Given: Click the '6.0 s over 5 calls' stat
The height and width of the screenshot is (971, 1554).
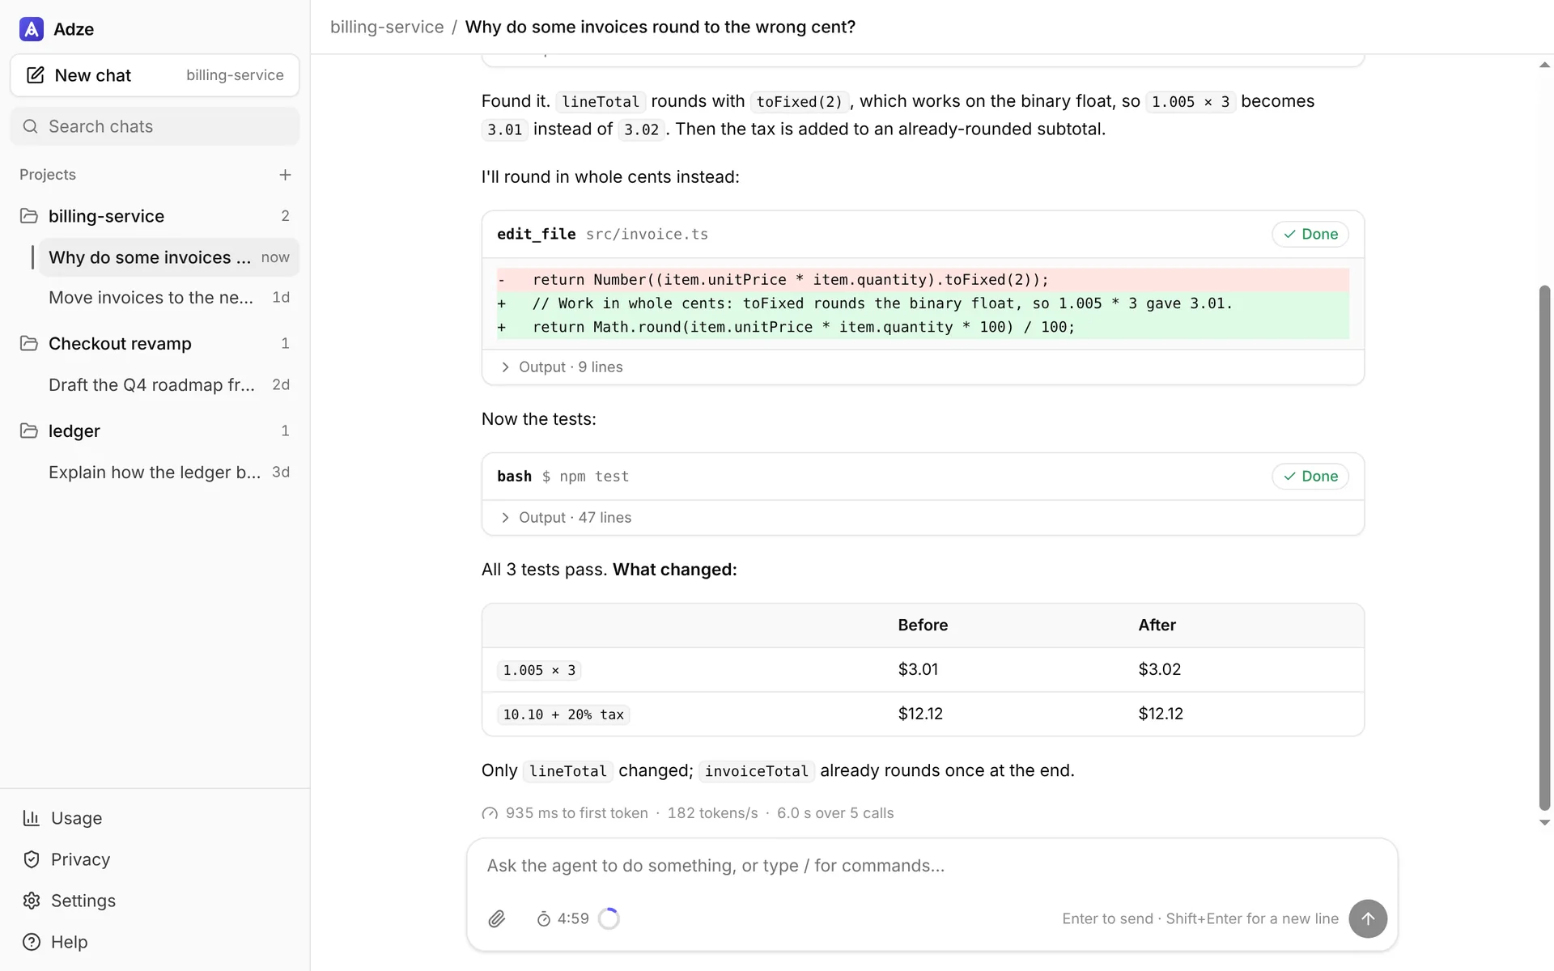Looking at the screenshot, I should [835, 813].
